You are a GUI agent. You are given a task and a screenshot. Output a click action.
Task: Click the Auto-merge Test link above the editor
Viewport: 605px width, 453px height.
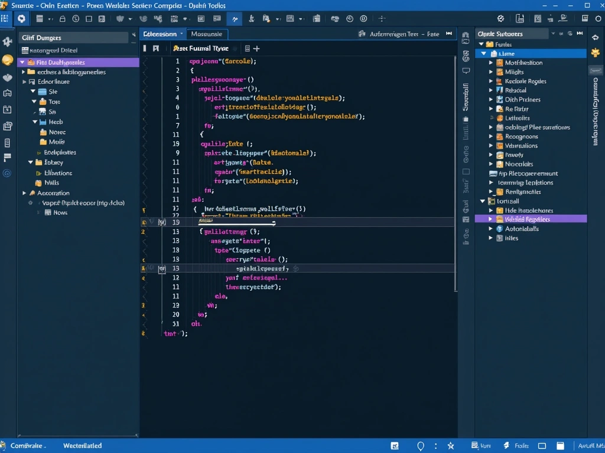(x=408, y=34)
